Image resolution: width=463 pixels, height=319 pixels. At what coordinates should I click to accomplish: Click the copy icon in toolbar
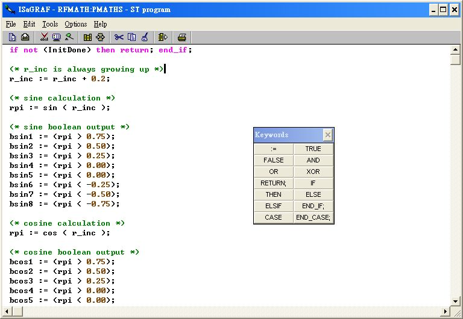[x=131, y=37]
